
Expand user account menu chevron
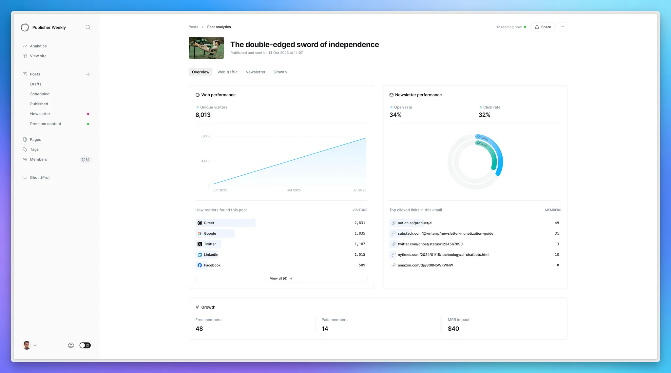[x=35, y=345]
